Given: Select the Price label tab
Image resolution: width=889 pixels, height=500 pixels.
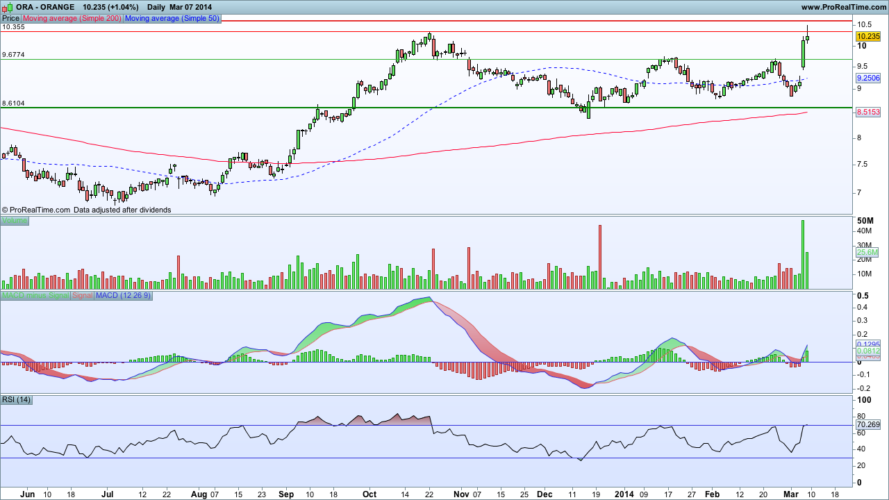Looking at the screenshot, I should click(11, 19).
